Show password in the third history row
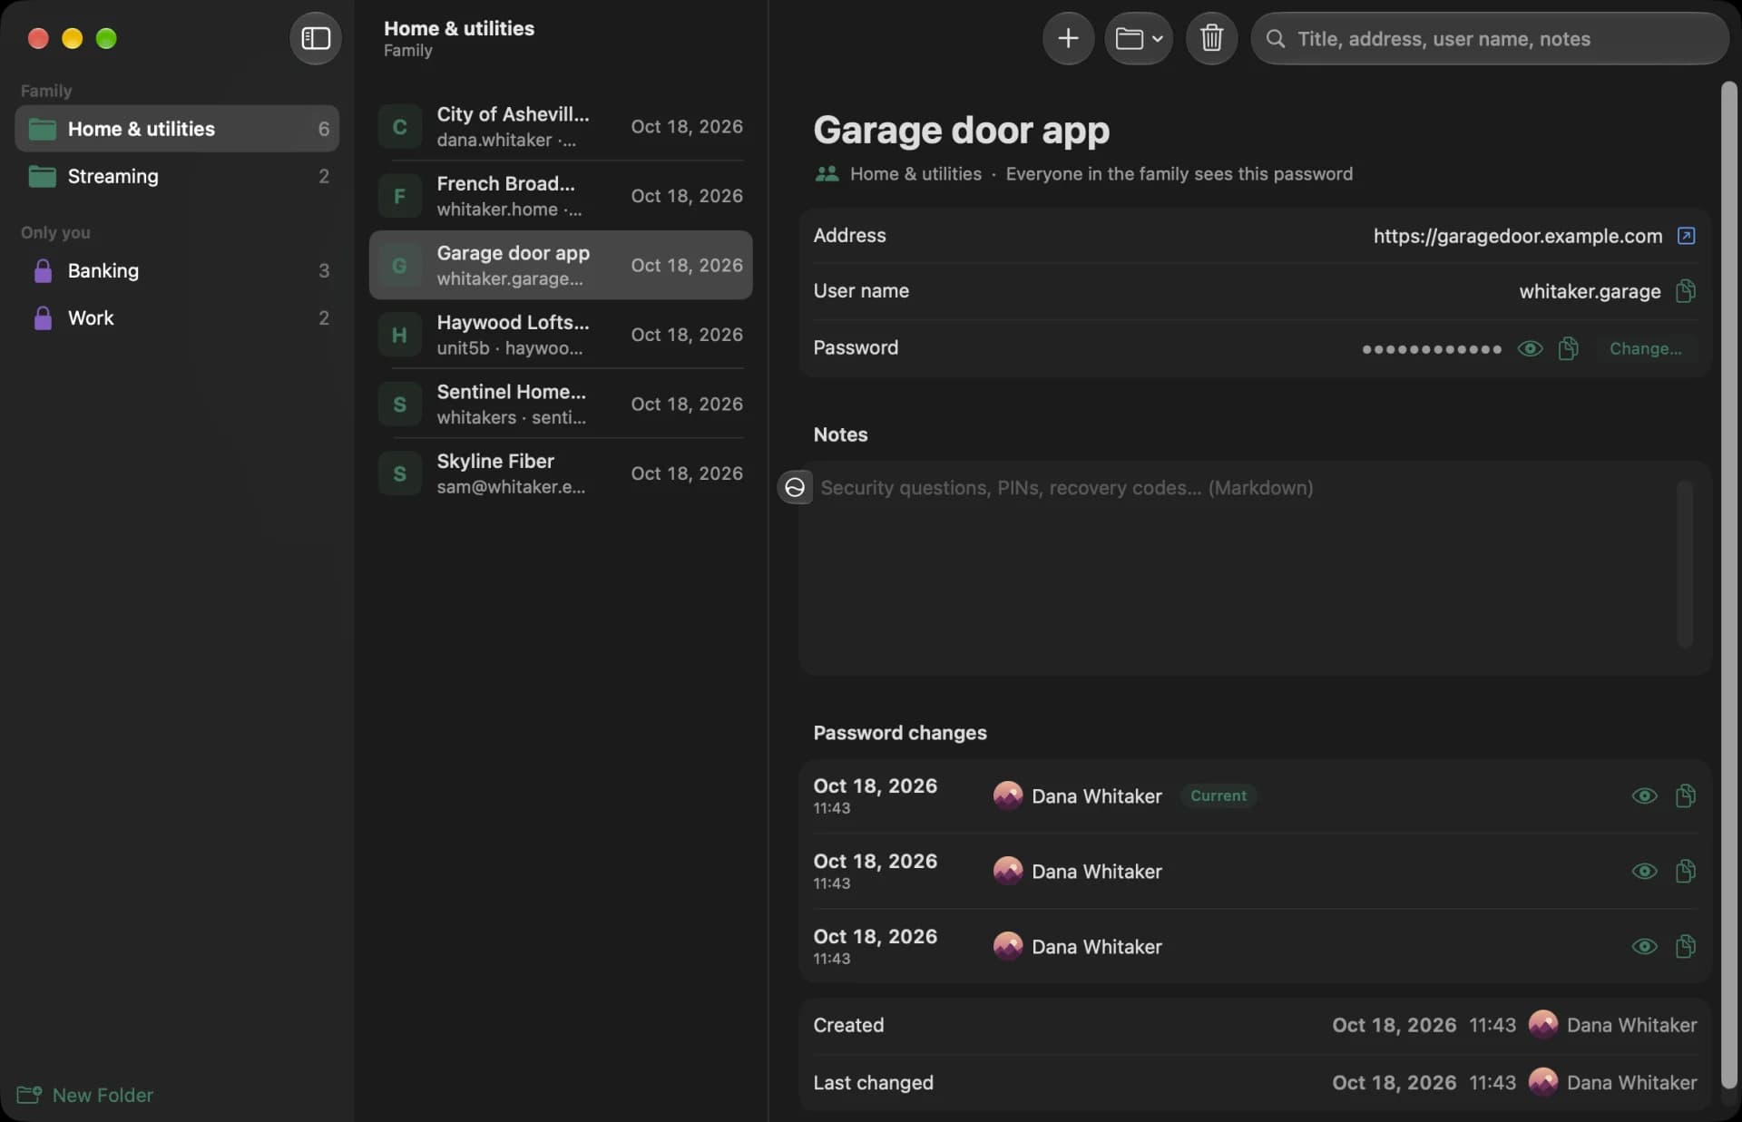This screenshot has width=1742, height=1122. tap(1644, 946)
